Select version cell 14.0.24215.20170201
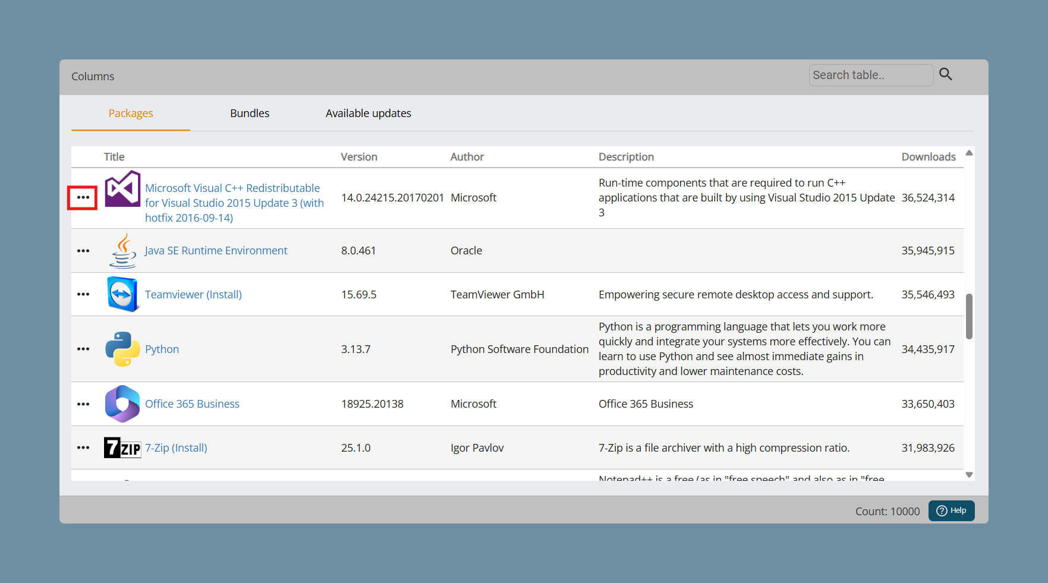 point(392,197)
